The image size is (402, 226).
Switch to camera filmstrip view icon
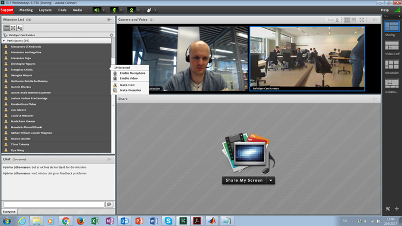(354, 20)
